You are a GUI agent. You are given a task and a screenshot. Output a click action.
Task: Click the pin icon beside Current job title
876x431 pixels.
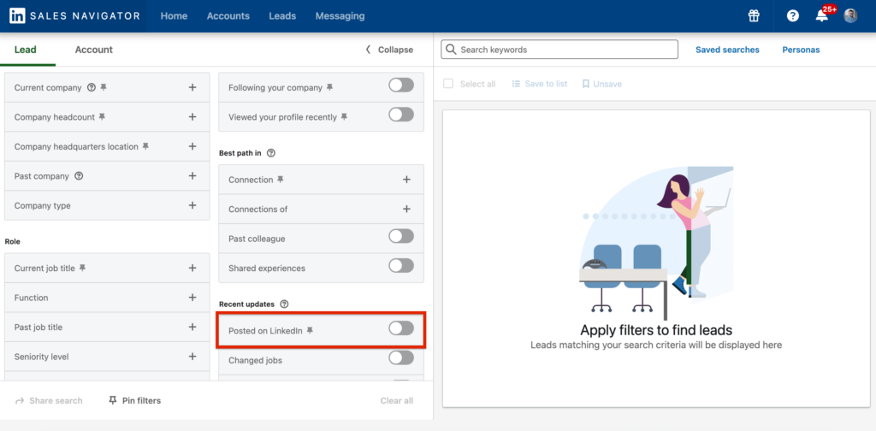(83, 269)
